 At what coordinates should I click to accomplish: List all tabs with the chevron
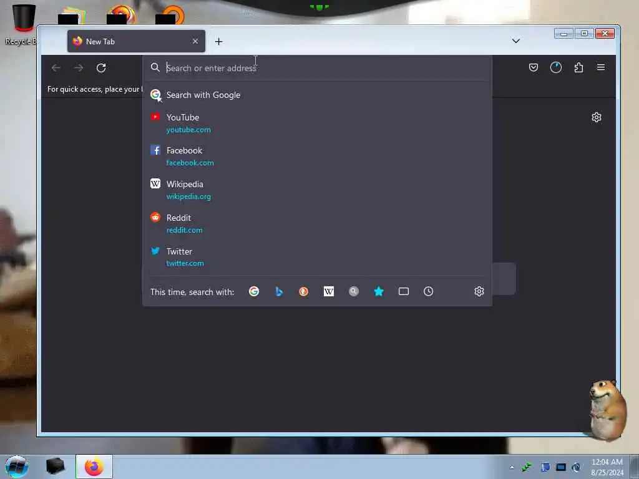tap(516, 41)
